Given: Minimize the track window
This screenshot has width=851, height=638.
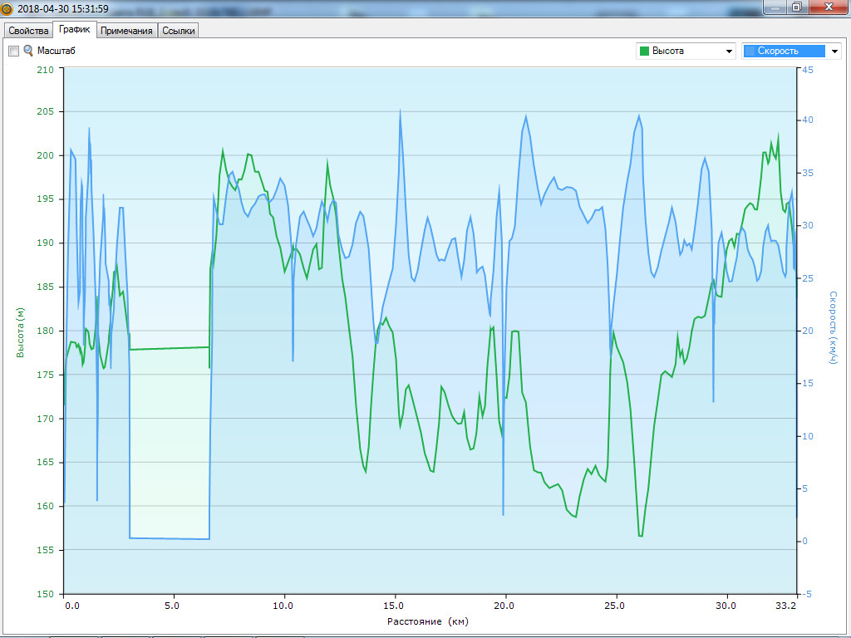Looking at the screenshot, I should click(x=775, y=7).
